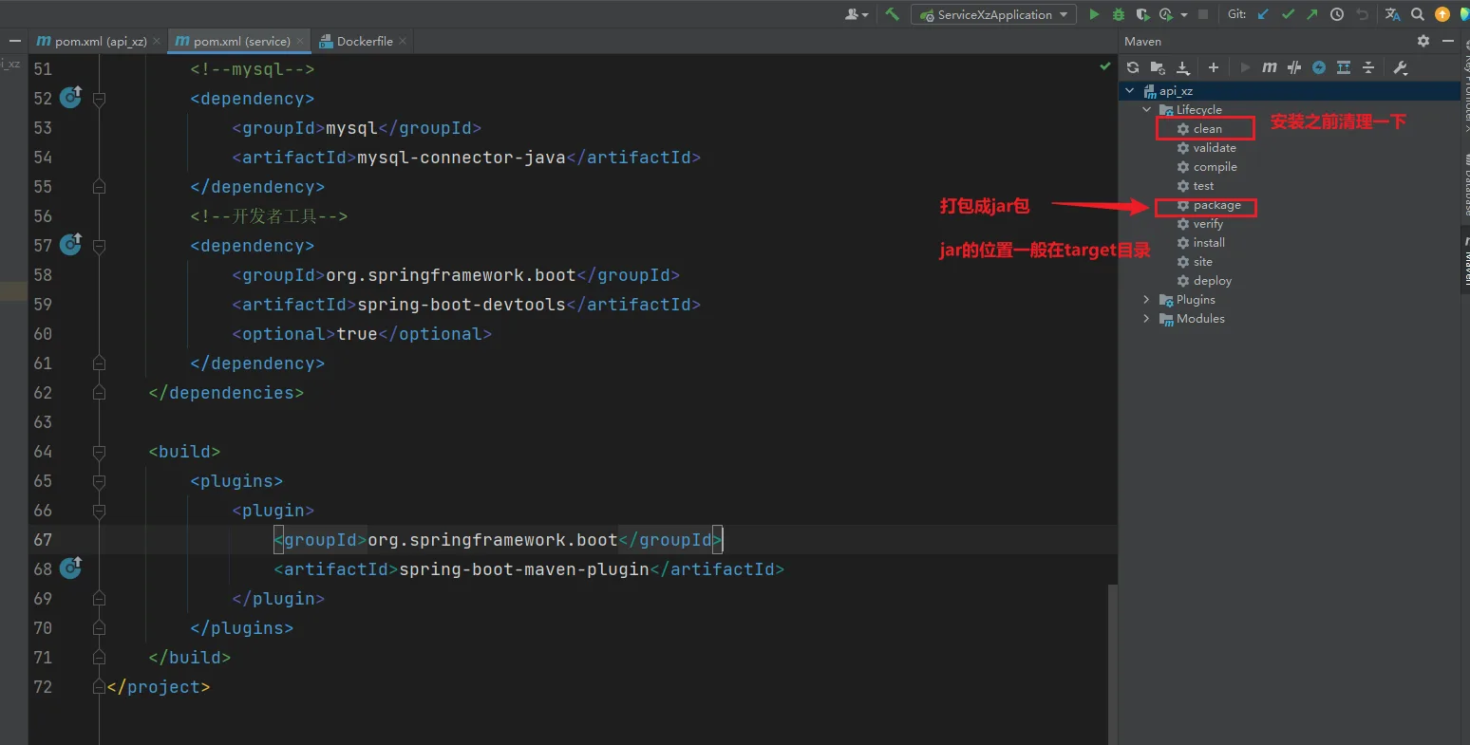Viewport: 1470px width, 745px height.
Task: Collapse the Lifecycle node
Action: coord(1147,110)
